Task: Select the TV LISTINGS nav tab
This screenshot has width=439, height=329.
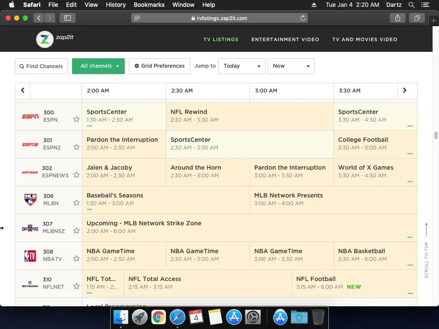Action: point(221,39)
